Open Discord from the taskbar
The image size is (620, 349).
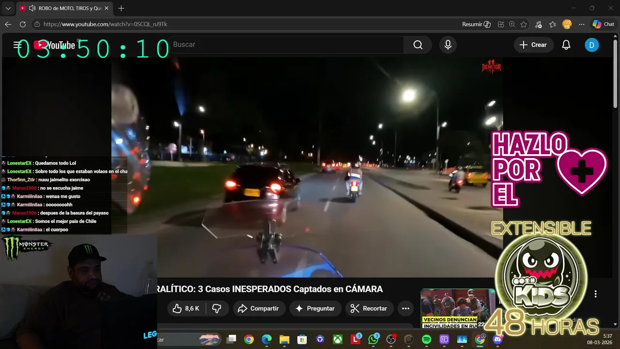click(497, 339)
